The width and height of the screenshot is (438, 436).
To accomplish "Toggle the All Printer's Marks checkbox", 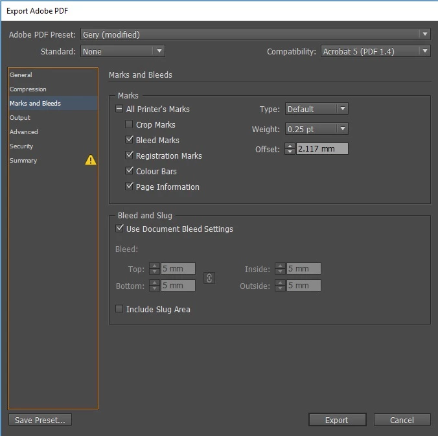I will (x=119, y=109).
